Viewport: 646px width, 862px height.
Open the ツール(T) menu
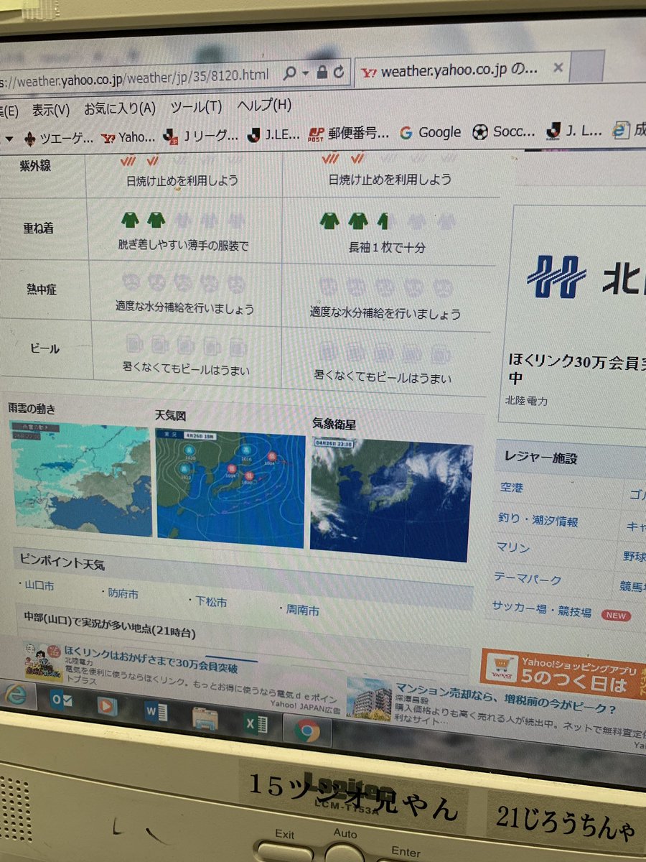(196, 107)
